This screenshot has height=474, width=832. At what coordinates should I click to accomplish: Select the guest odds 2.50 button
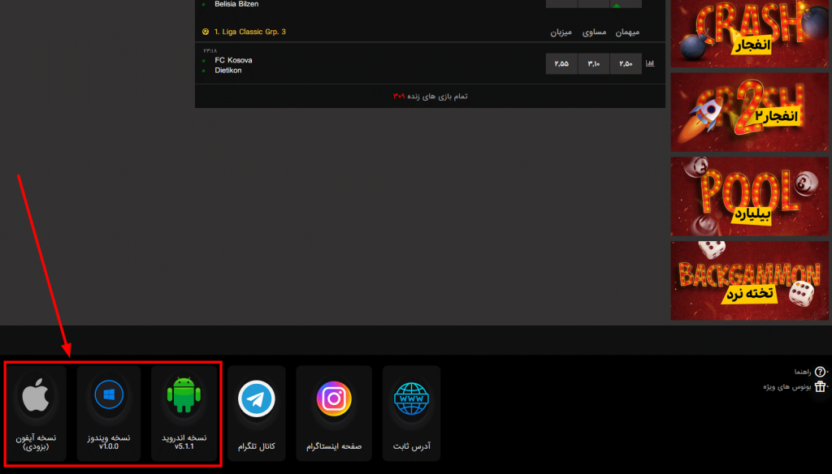point(626,63)
